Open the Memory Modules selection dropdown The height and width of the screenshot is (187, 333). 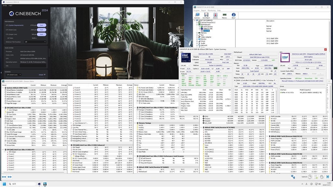click(x=256, y=81)
